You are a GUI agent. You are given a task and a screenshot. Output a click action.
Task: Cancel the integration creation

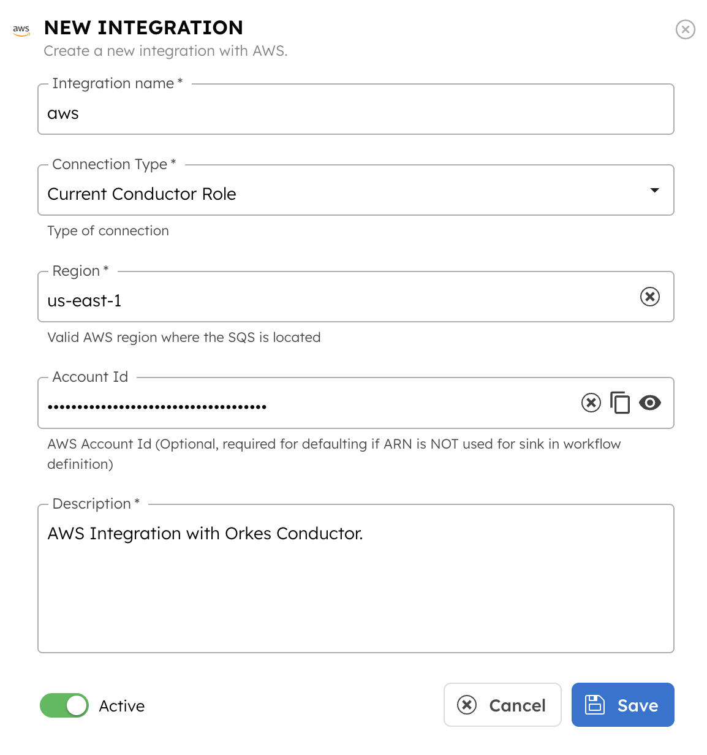point(502,705)
